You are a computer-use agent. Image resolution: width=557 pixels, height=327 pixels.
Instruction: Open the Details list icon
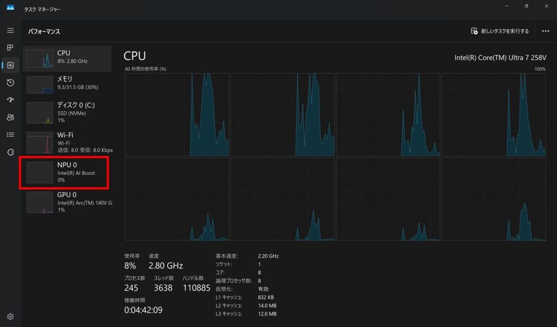pos(10,135)
